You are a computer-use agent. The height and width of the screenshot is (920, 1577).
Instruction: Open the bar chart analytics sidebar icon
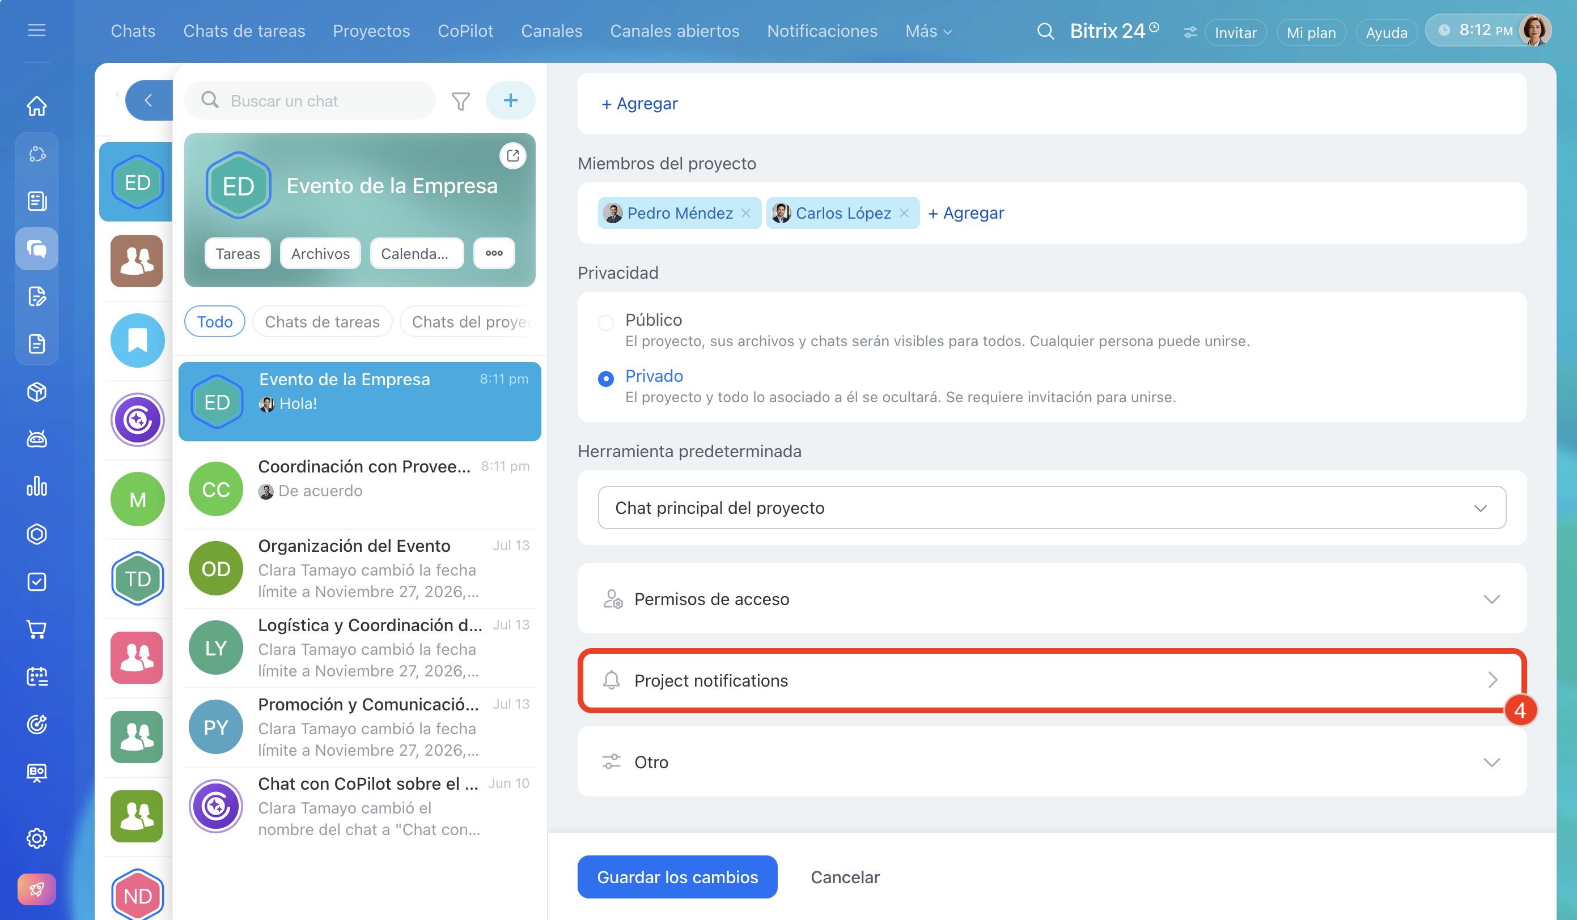click(x=37, y=487)
